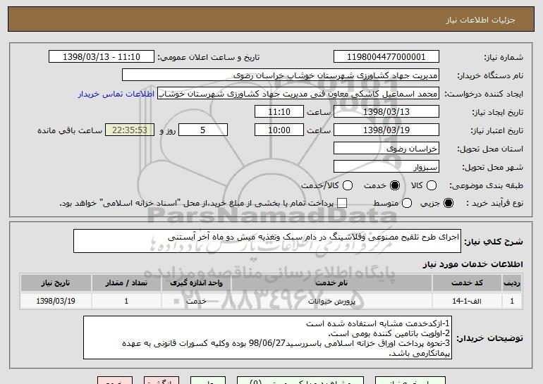
Task: Open اطلاعات تماس خریدار link
Action: pos(116,94)
